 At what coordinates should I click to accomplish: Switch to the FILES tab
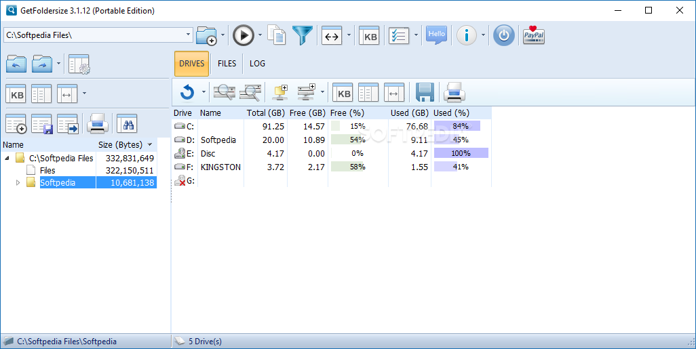tap(227, 64)
